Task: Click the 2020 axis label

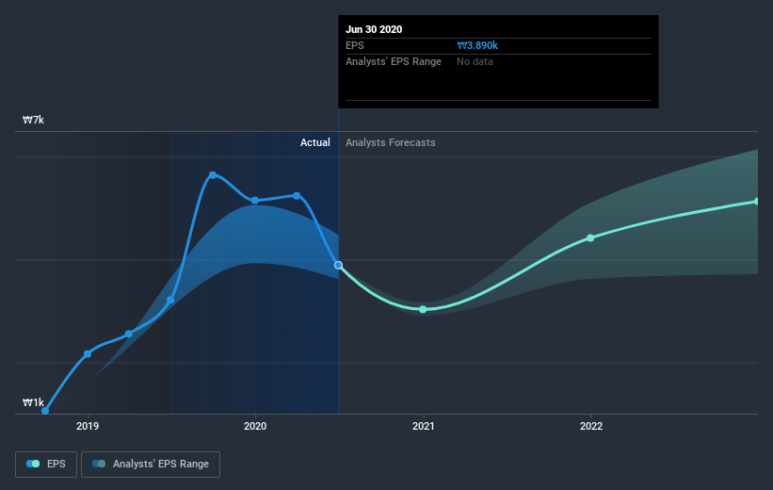Action: click(255, 426)
